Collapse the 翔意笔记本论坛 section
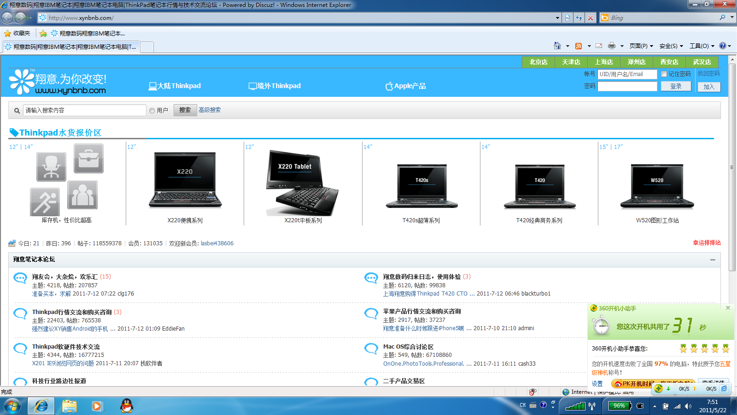Screen dimensions: 737x415 point(713,260)
